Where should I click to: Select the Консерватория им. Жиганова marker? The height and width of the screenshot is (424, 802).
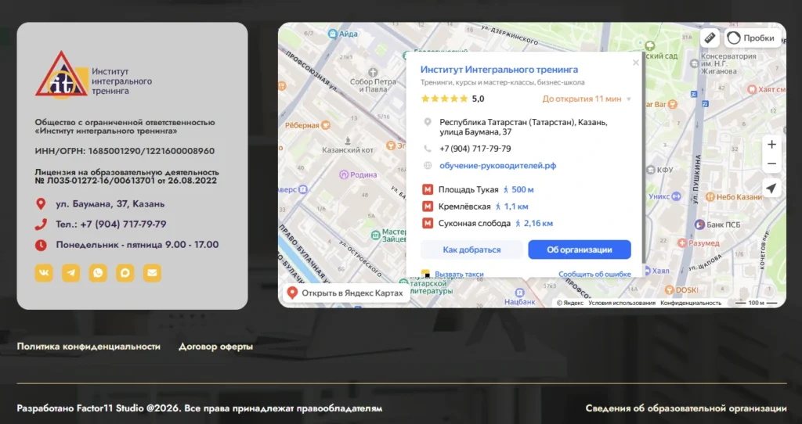(694, 64)
